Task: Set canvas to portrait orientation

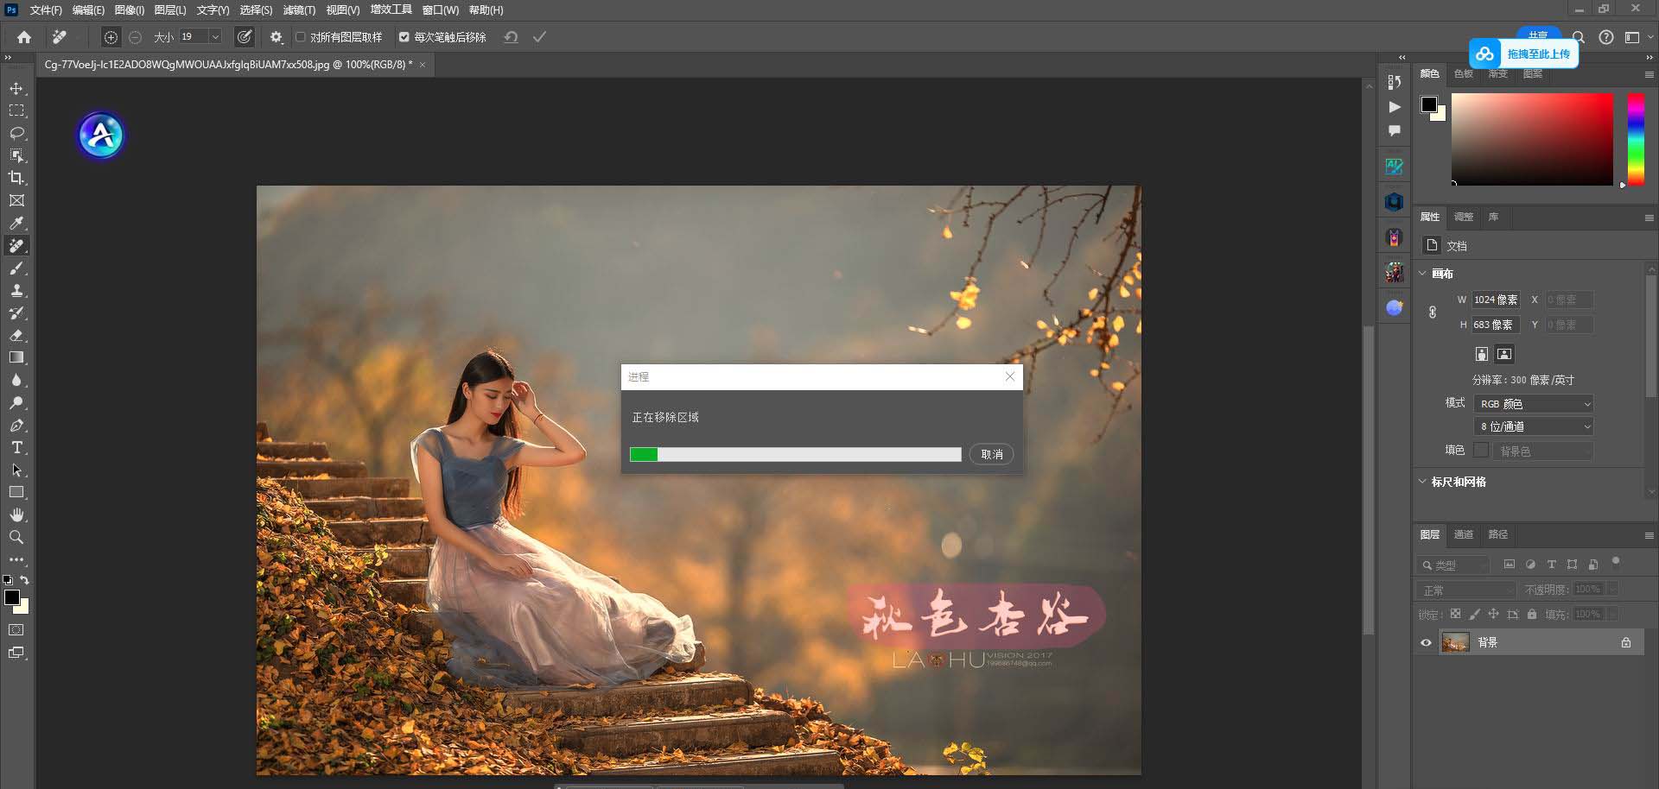Action: 1481,354
